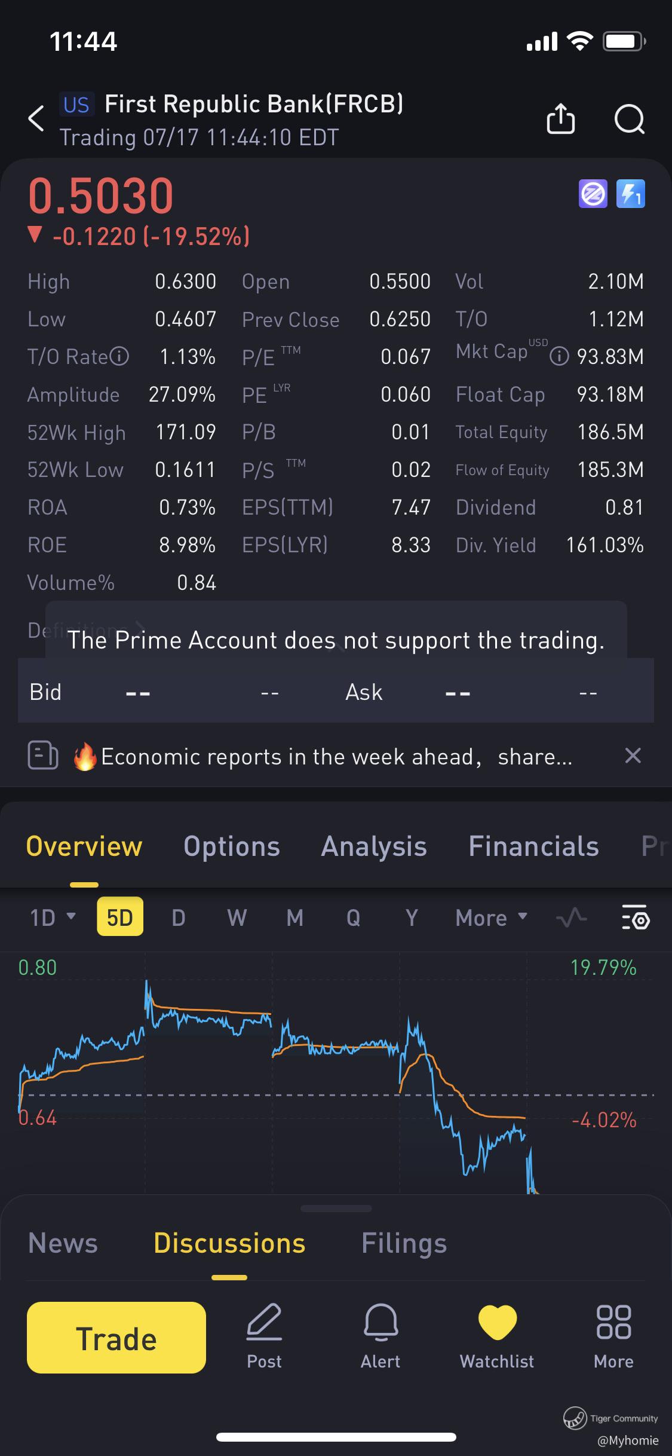Tap the blue lightning badge icon
Viewport: 672px width, 1456px height.
point(631,194)
